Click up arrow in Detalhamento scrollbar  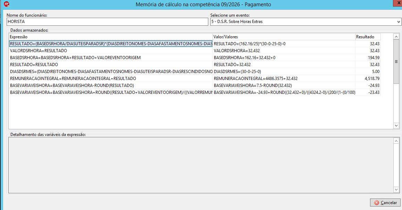pos(396,141)
